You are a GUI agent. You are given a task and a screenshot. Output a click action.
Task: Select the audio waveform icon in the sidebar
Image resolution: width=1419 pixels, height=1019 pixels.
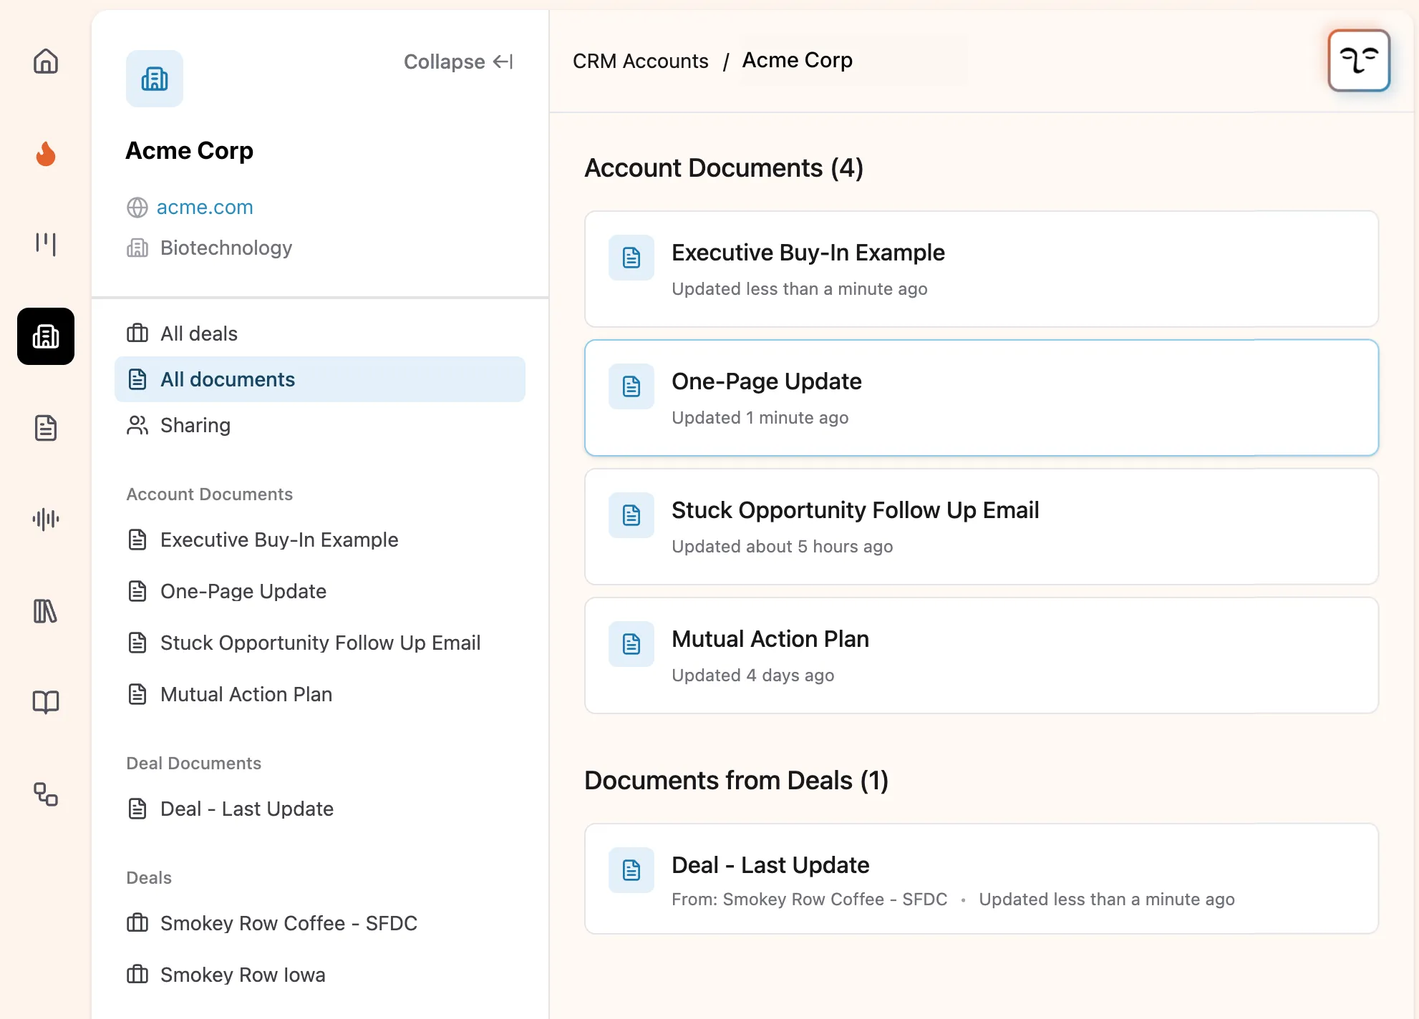click(45, 520)
